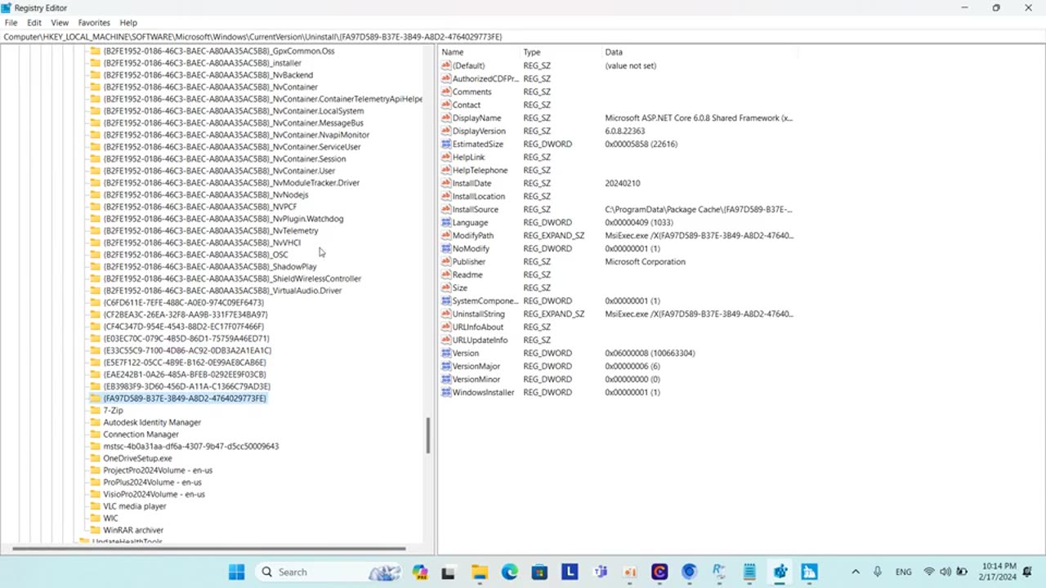
Task: Select the VisioPro2024Volume - en-us key
Action: pyautogui.click(x=154, y=494)
